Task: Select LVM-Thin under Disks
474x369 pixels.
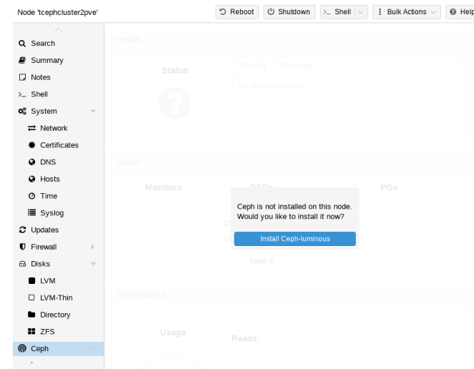Action: pos(59,297)
